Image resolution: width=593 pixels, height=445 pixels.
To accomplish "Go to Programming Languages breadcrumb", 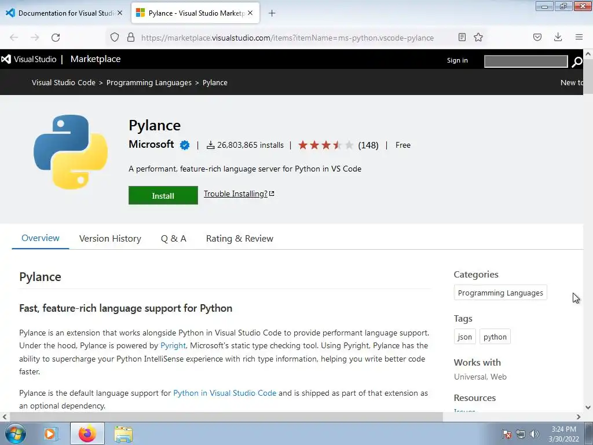I will [149, 82].
